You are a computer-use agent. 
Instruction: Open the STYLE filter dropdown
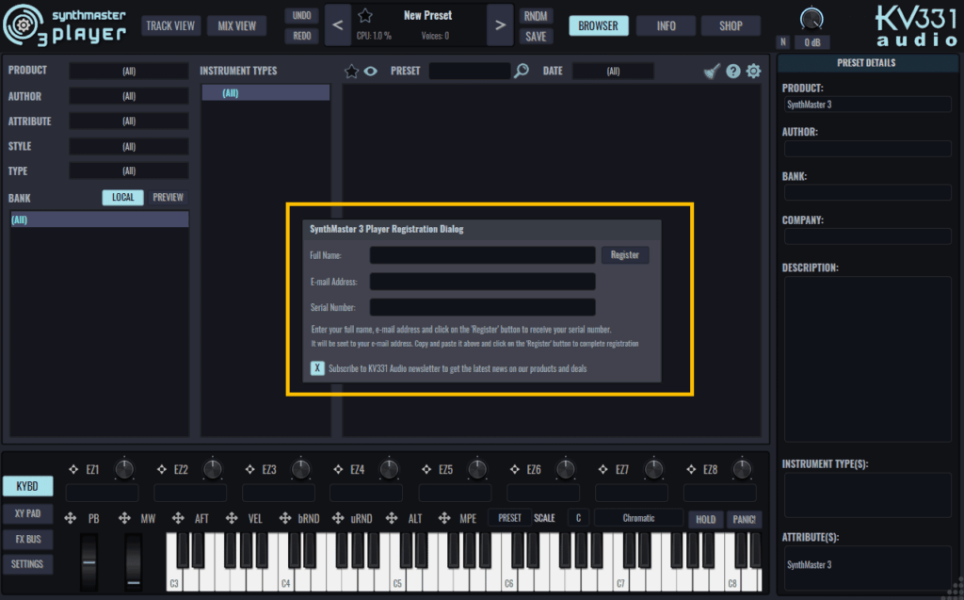(128, 146)
